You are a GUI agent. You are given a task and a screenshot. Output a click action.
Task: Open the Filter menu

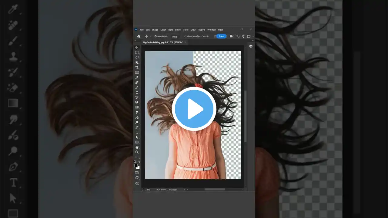(186, 30)
